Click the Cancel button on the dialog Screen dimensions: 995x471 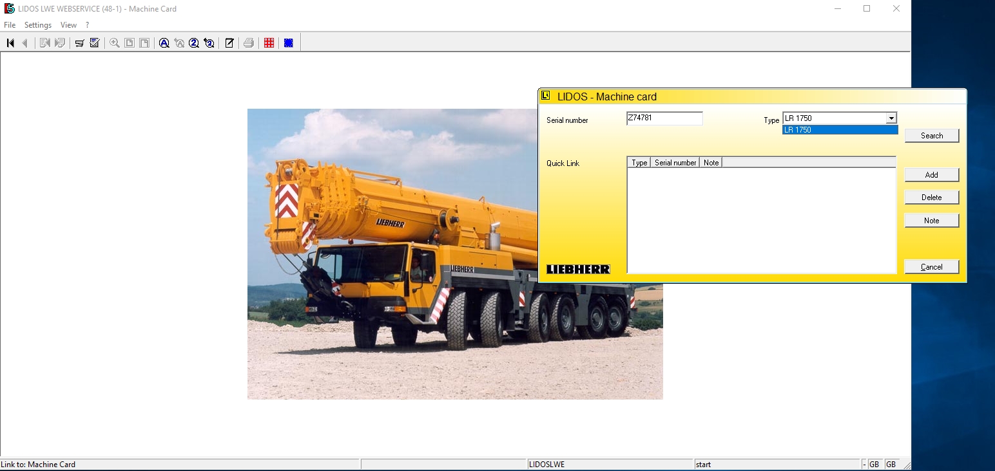tap(931, 266)
